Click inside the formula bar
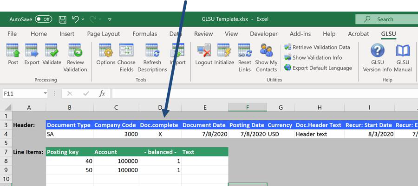The width and height of the screenshot is (418, 186). (x=265, y=93)
